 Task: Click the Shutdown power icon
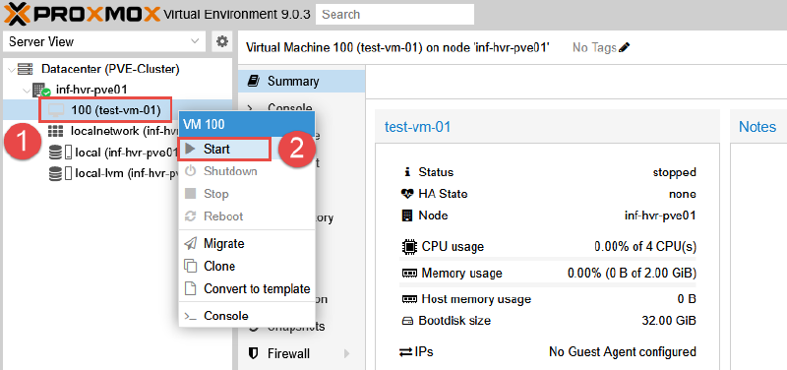[x=190, y=171]
